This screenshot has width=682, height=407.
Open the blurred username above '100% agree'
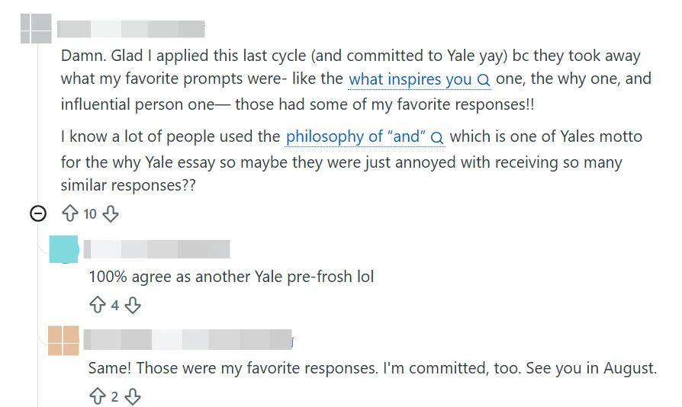156,249
